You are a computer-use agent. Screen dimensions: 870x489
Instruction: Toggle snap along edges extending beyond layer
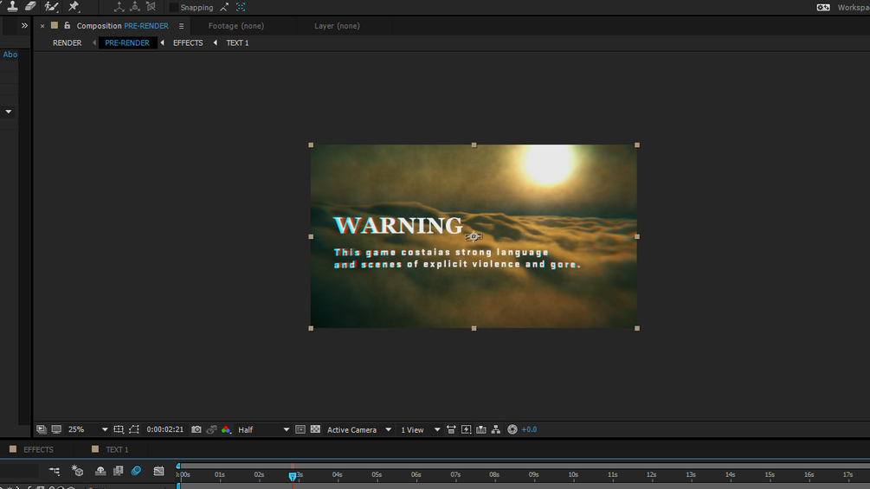[224, 7]
